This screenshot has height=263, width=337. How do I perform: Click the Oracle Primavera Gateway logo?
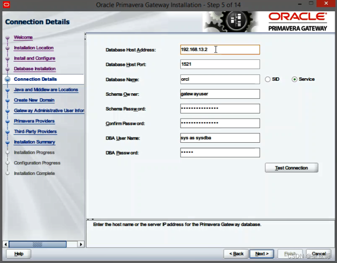pyautogui.click(x=297, y=22)
